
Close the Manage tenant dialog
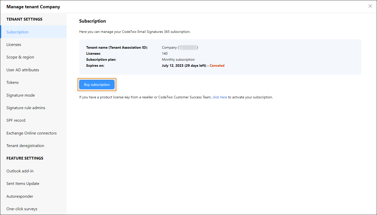370,6
